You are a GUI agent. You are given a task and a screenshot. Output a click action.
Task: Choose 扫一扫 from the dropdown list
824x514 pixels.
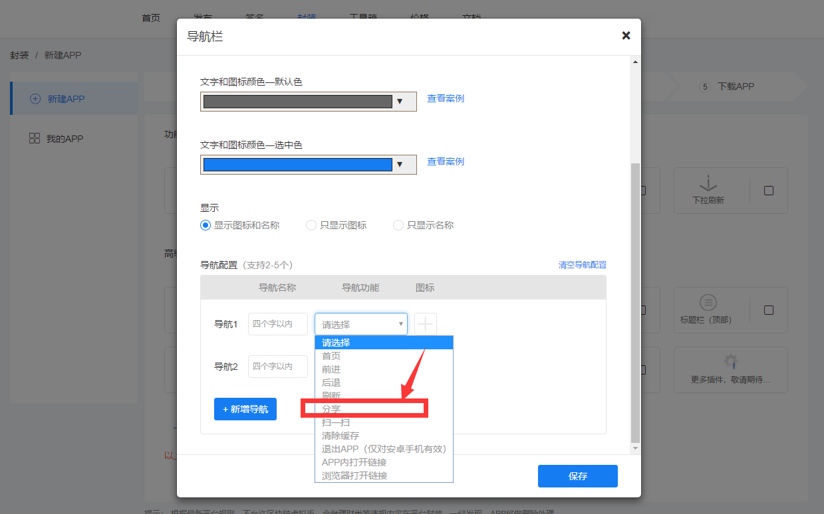coord(336,422)
